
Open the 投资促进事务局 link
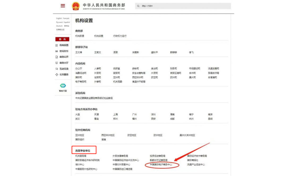point(157,156)
